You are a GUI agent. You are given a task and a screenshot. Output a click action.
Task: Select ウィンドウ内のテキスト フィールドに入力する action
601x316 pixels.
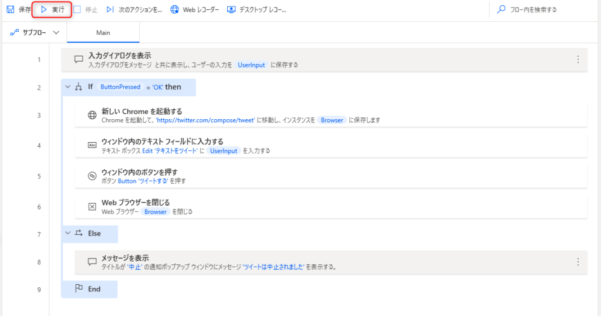(x=331, y=146)
